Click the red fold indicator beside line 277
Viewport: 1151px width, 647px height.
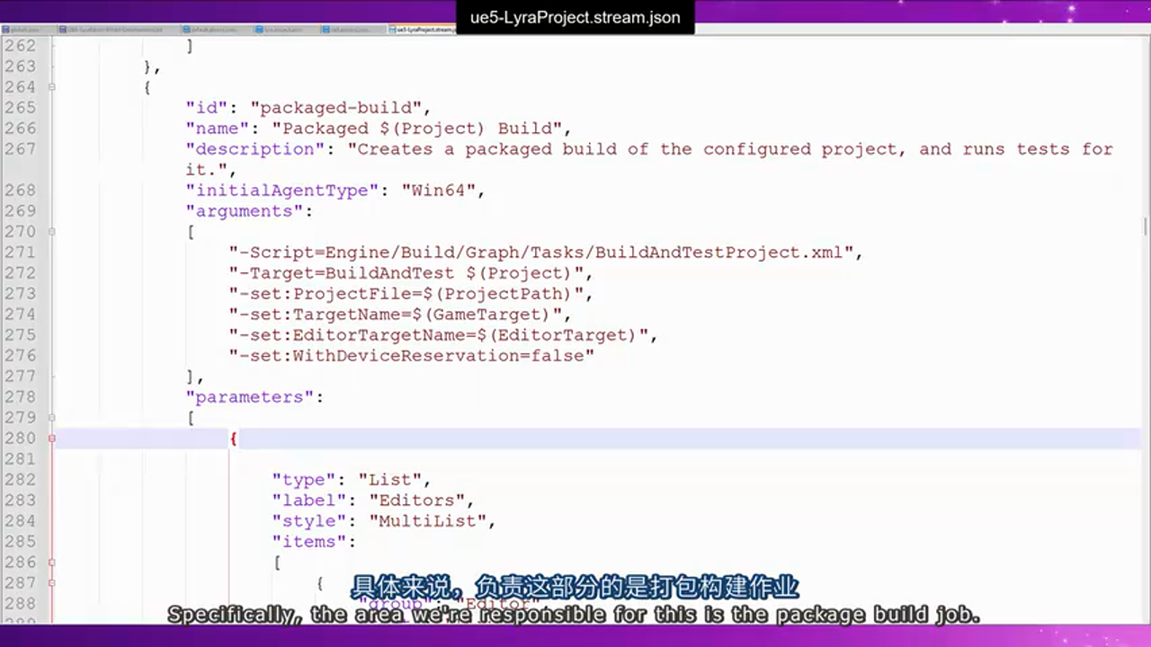51,377
